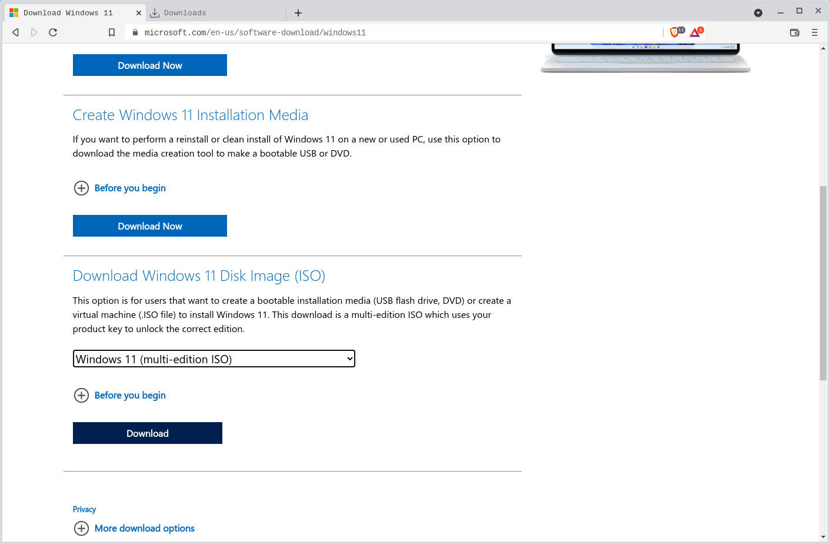Expand Before you begin under Disk Image
The width and height of the screenshot is (830, 544).
tap(129, 395)
